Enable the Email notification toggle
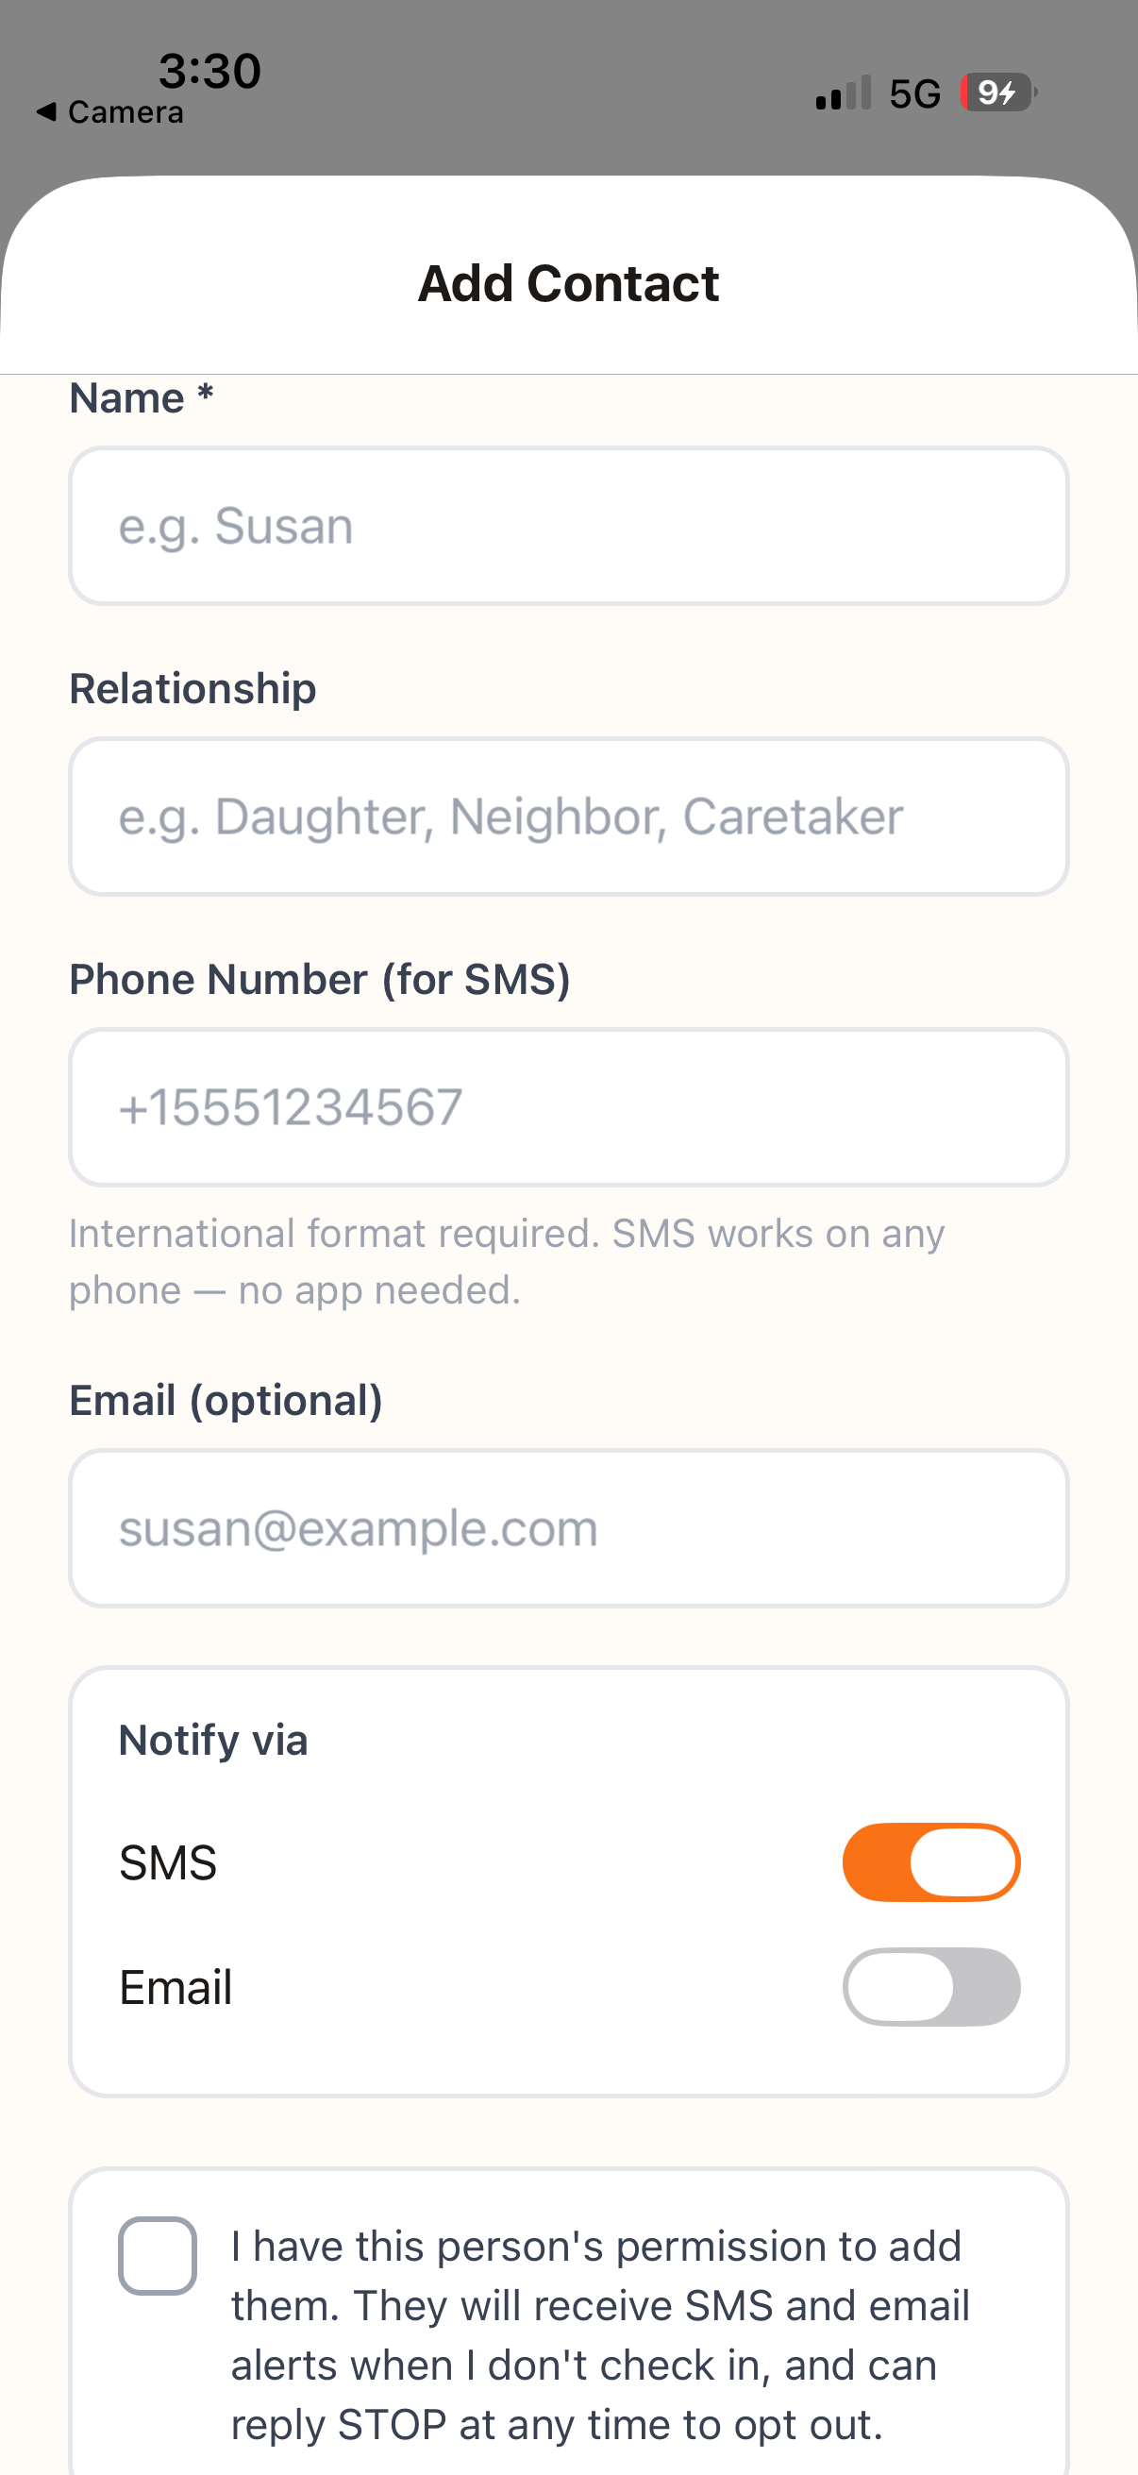This screenshot has width=1138, height=2475. 930,1987
